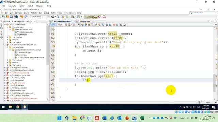Click the Debug Project icon

coord(73,17)
